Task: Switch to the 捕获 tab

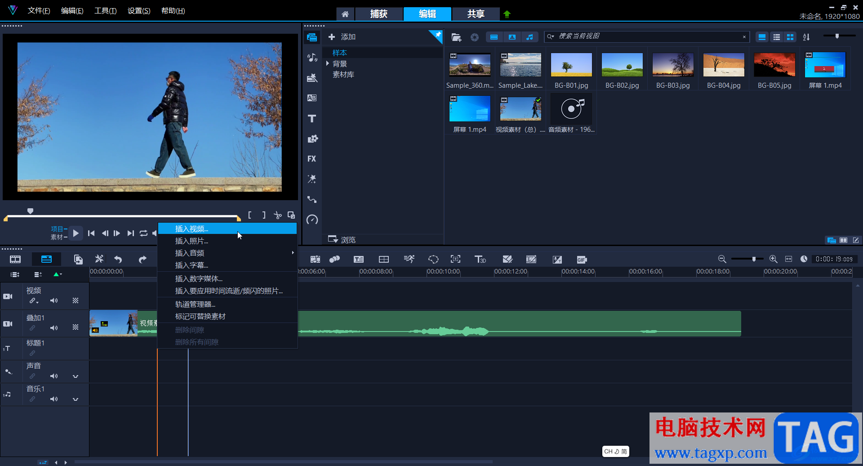Action: click(x=378, y=14)
